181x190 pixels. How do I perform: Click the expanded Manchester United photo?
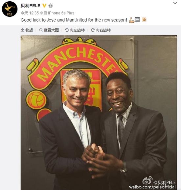pyautogui.click(x=99, y=113)
